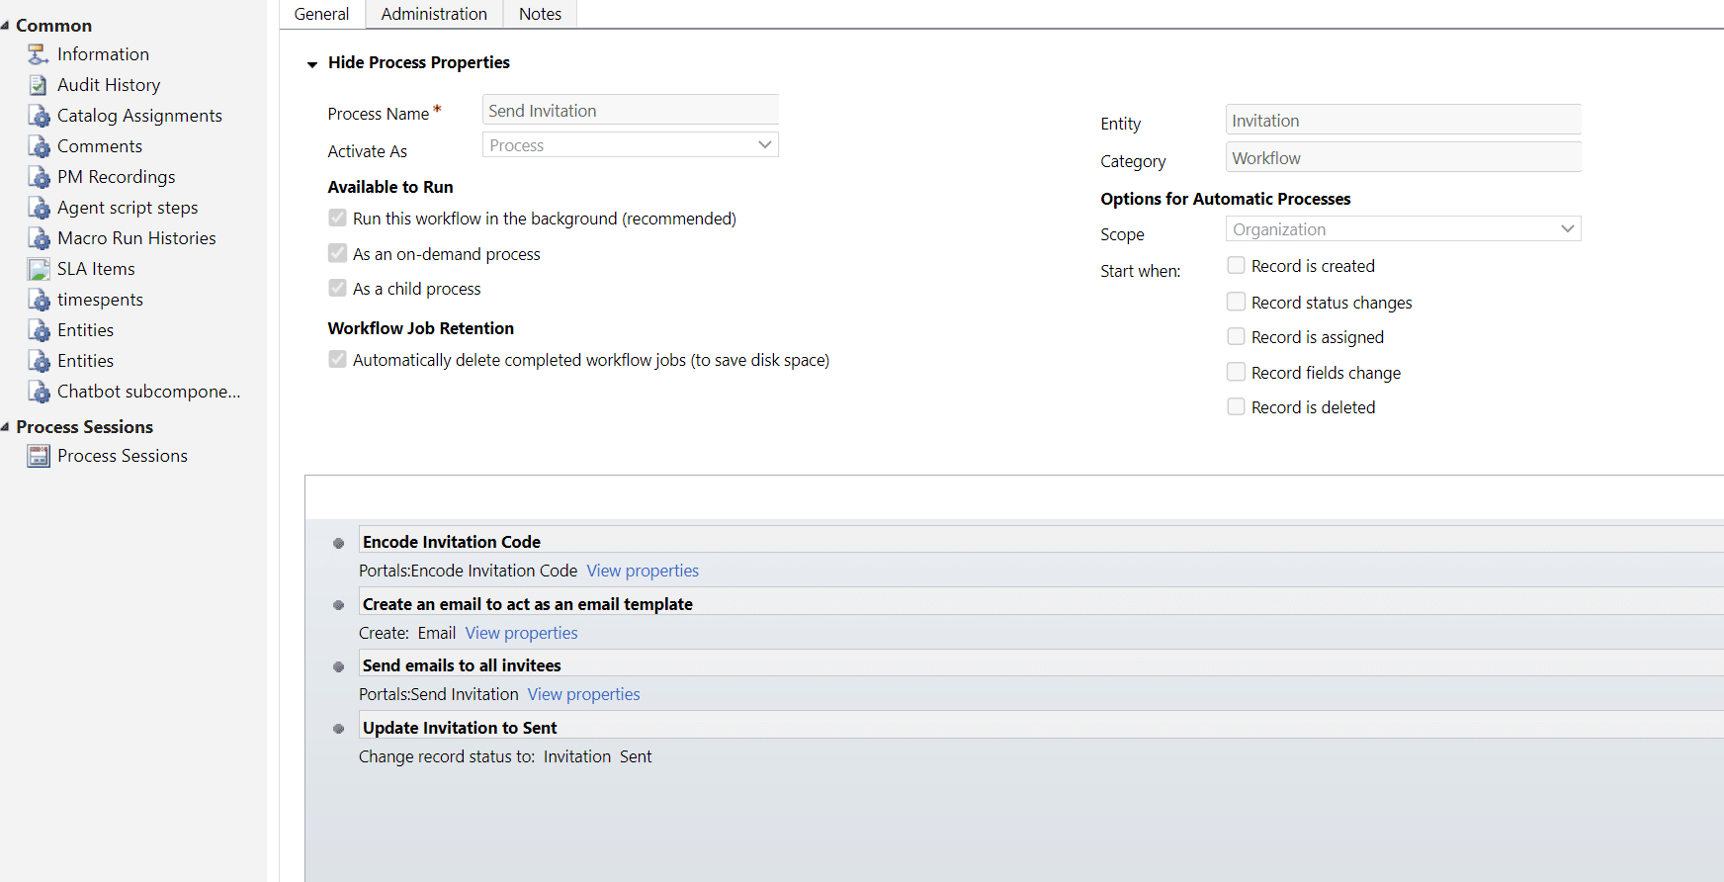Click the Catalog Assignments icon
Viewport: 1724px width, 882px height.
click(39, 116)
